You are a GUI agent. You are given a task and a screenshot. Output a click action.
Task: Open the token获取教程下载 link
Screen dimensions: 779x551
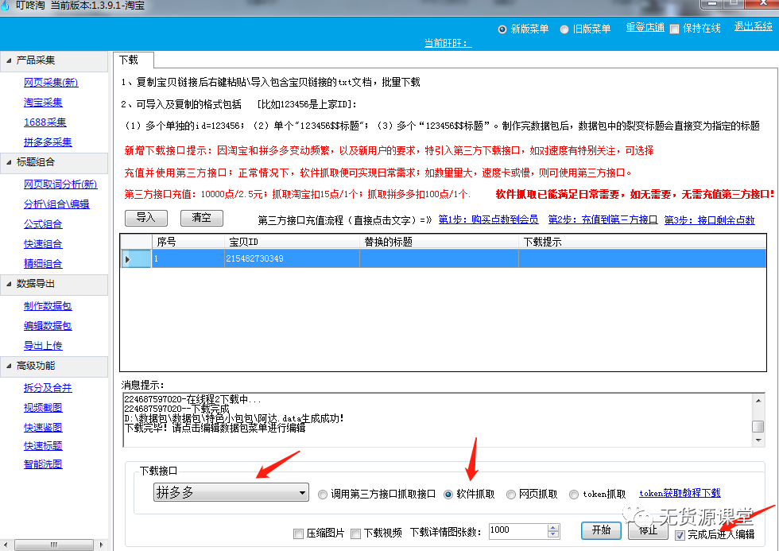pos(680,494)
